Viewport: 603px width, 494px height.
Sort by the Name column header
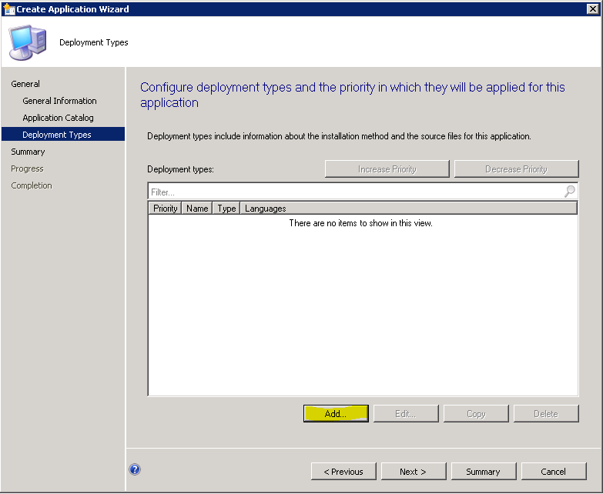[197, 209]
